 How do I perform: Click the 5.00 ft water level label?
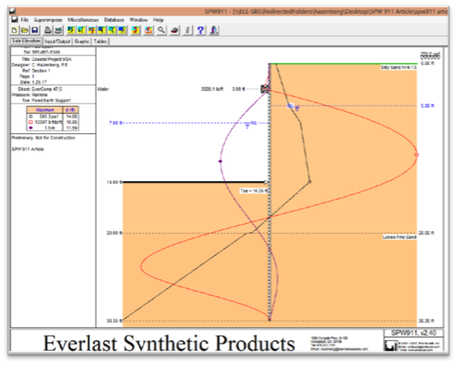tap(427, 106)
